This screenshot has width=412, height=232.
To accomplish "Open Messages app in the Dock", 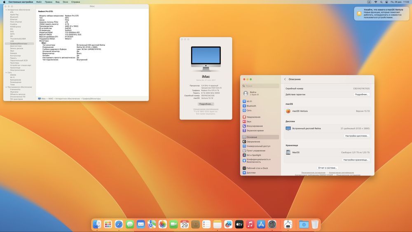I will [130, 225].
